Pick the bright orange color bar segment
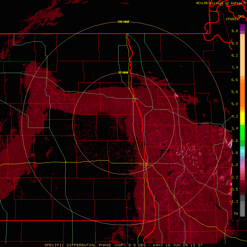 pos(242,95)
